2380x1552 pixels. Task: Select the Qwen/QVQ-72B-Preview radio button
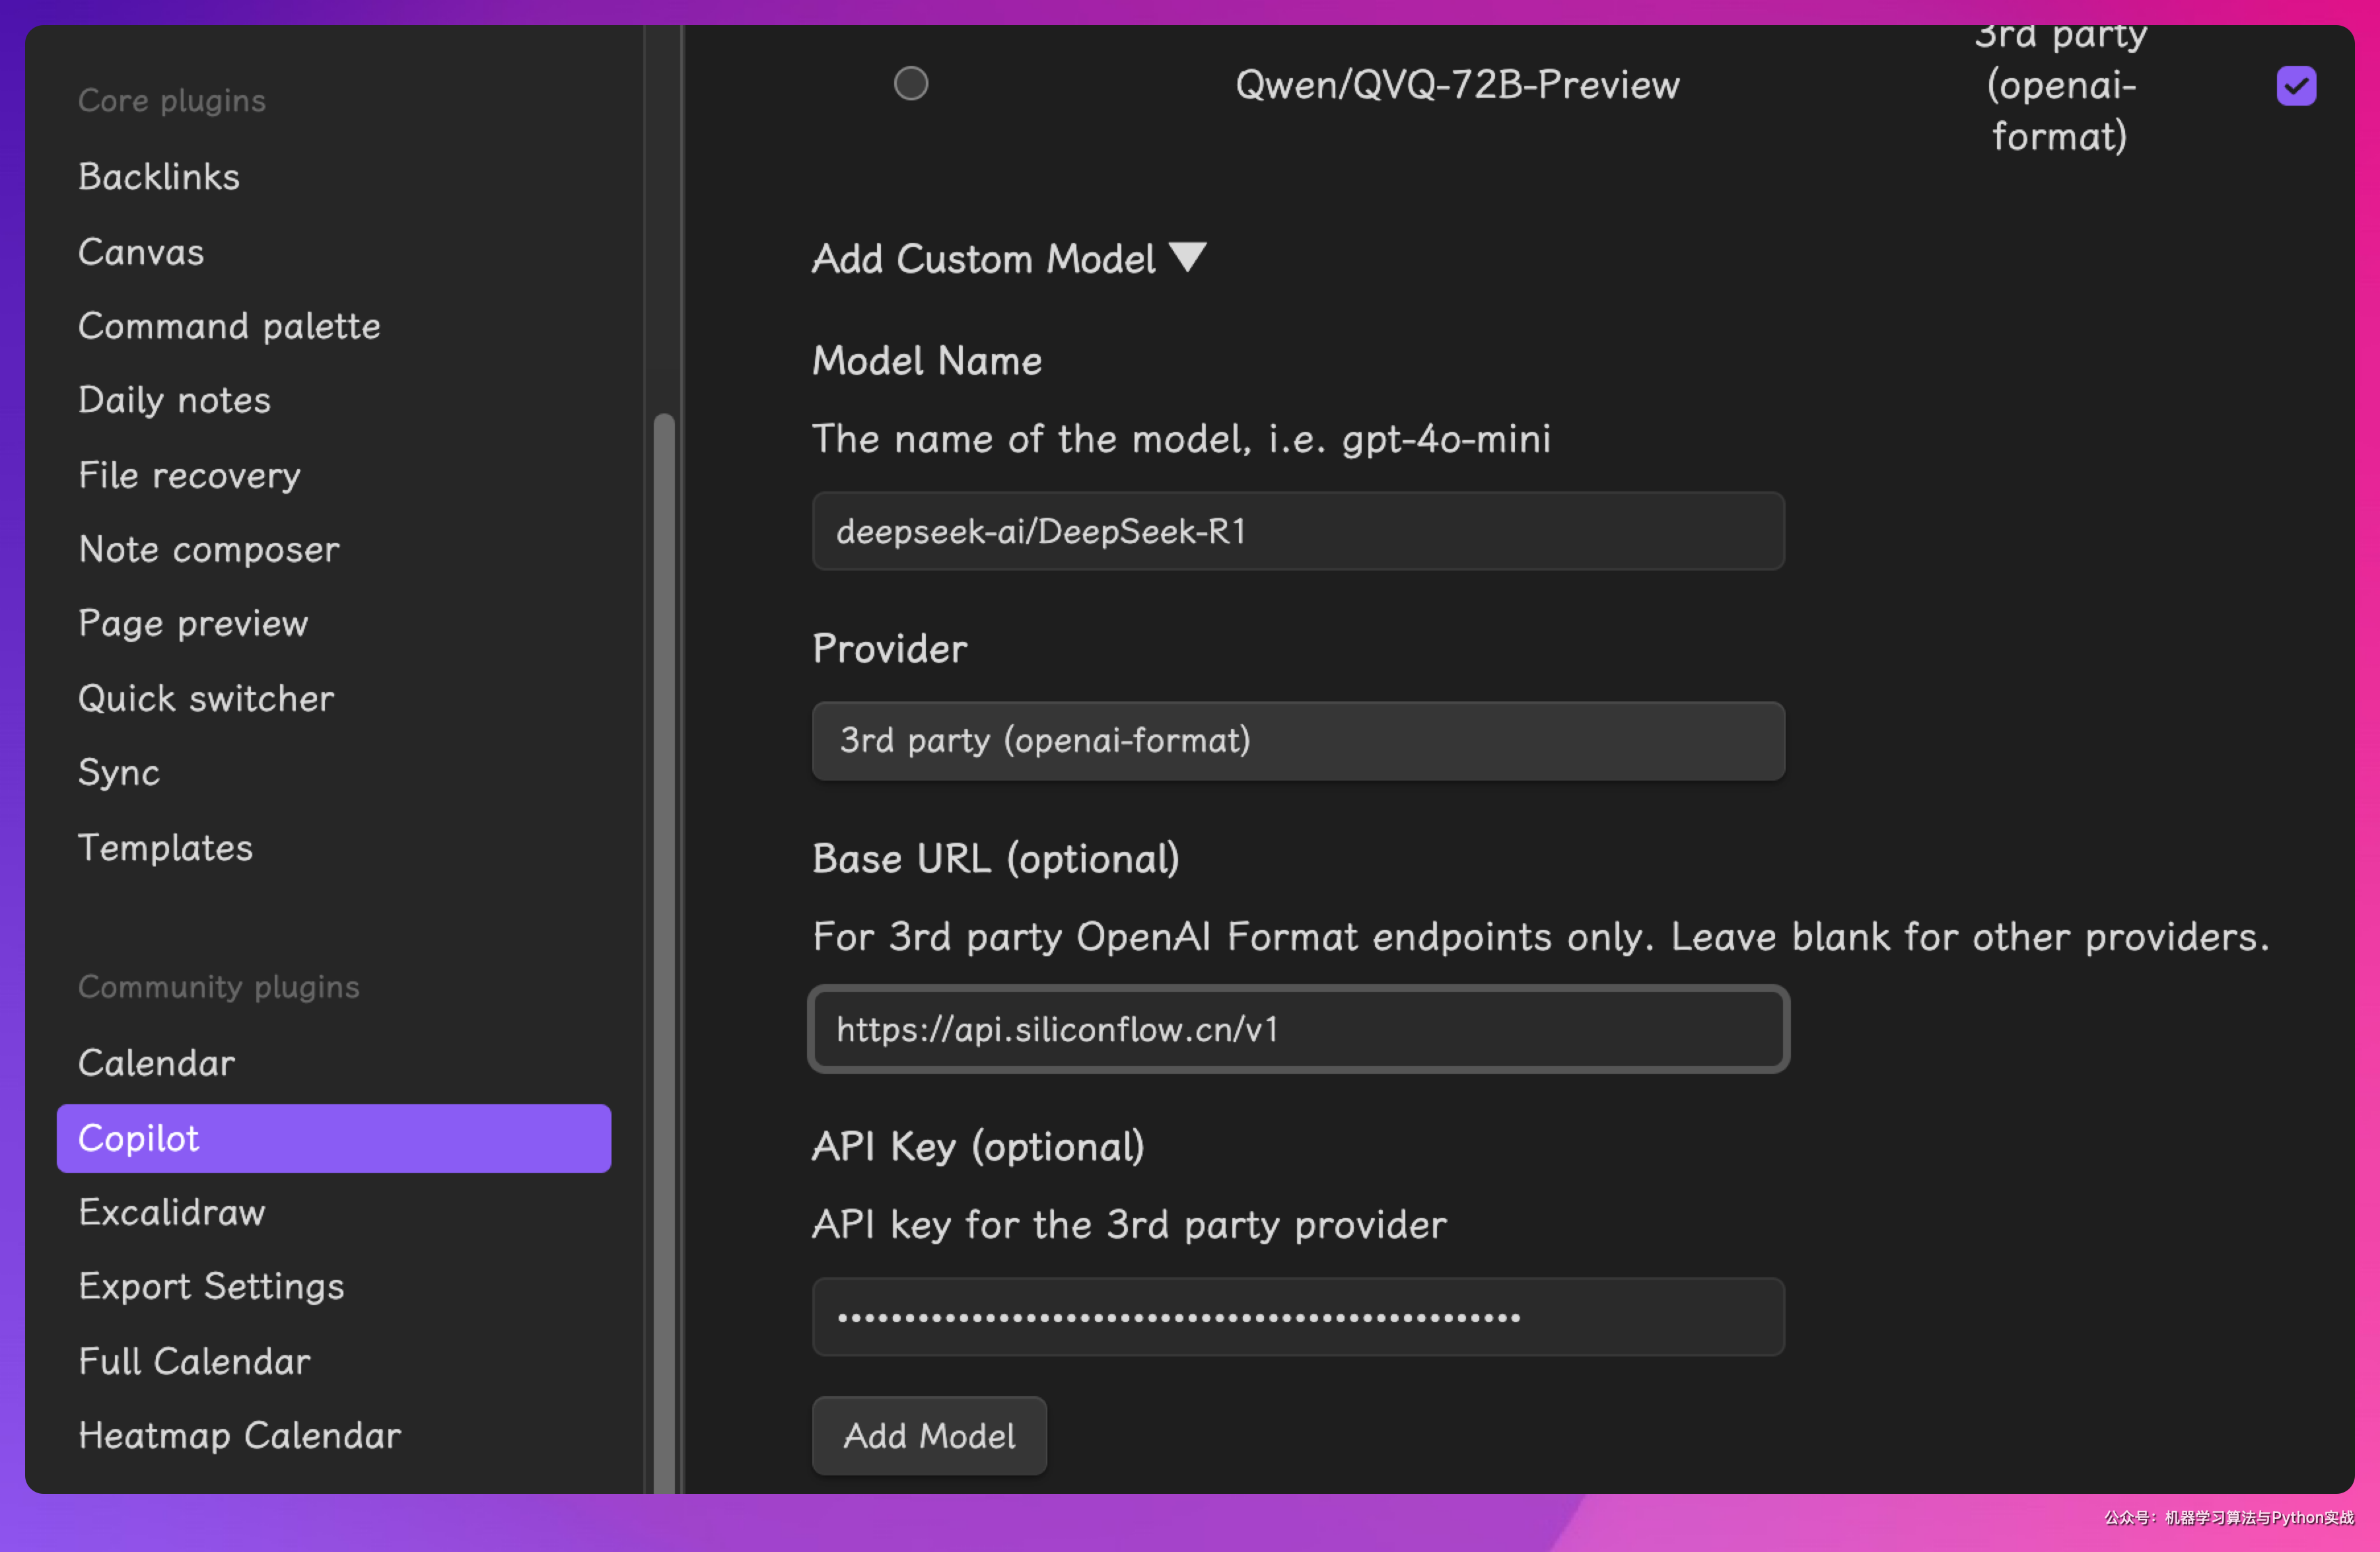click(x=910, y=84)
